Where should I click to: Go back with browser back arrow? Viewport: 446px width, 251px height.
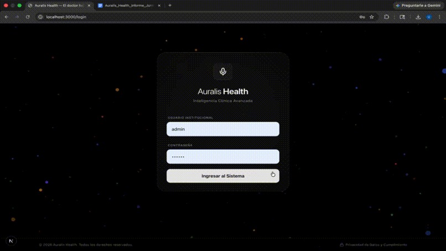click(x=6, y=17)
